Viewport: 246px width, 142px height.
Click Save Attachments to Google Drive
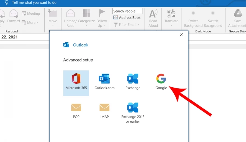237,18
